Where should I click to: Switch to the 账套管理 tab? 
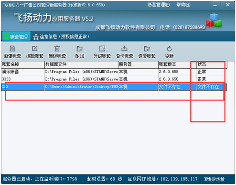pos(16,37)
